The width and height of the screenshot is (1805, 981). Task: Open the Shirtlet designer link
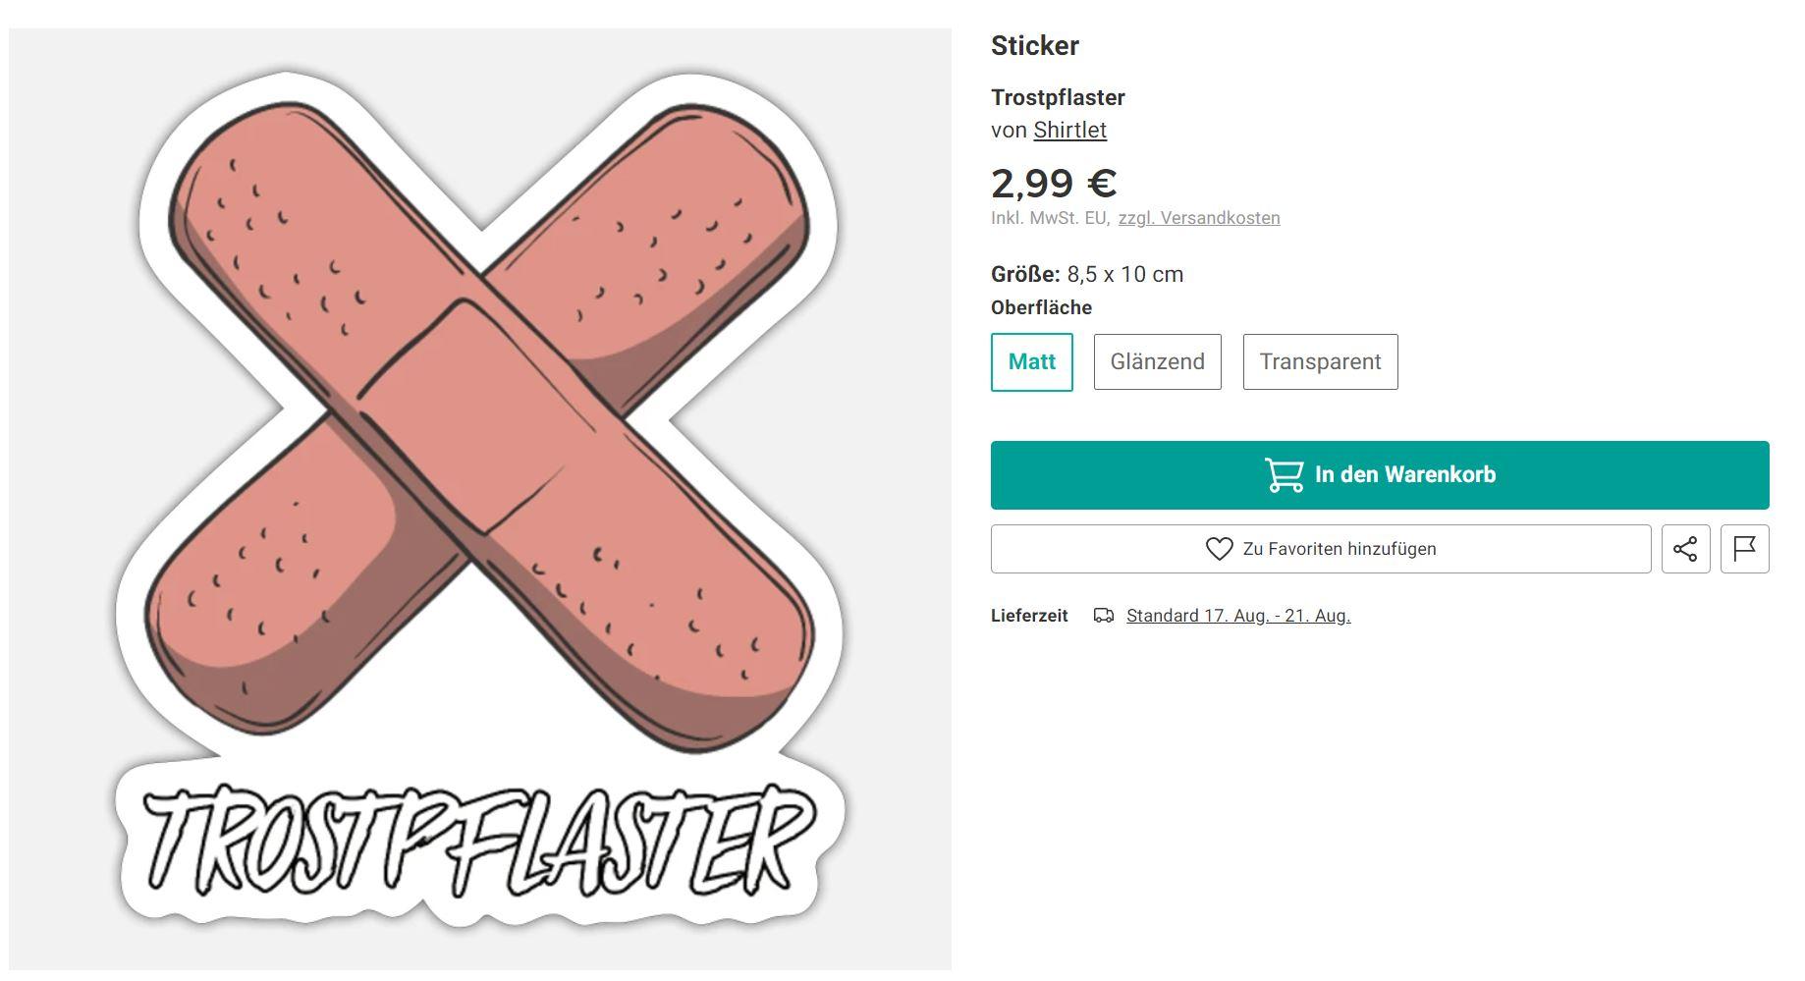tap(1069, 131)
